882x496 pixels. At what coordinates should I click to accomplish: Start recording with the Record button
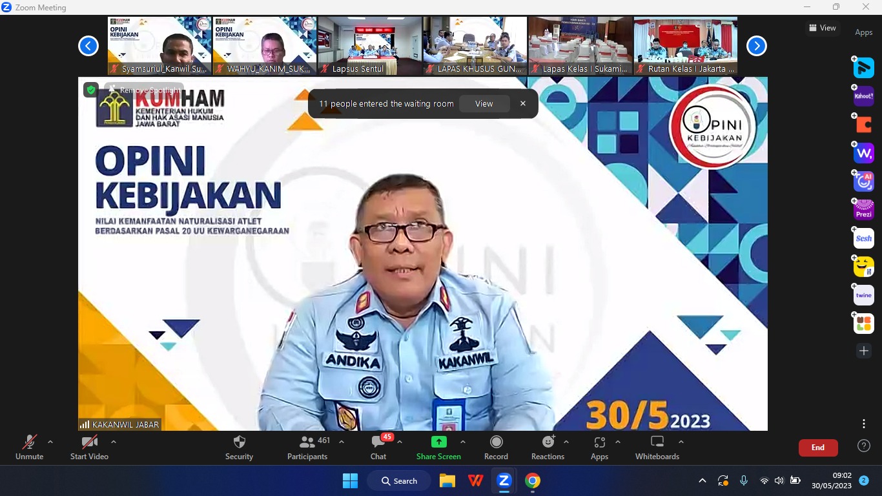pos(496,447)
